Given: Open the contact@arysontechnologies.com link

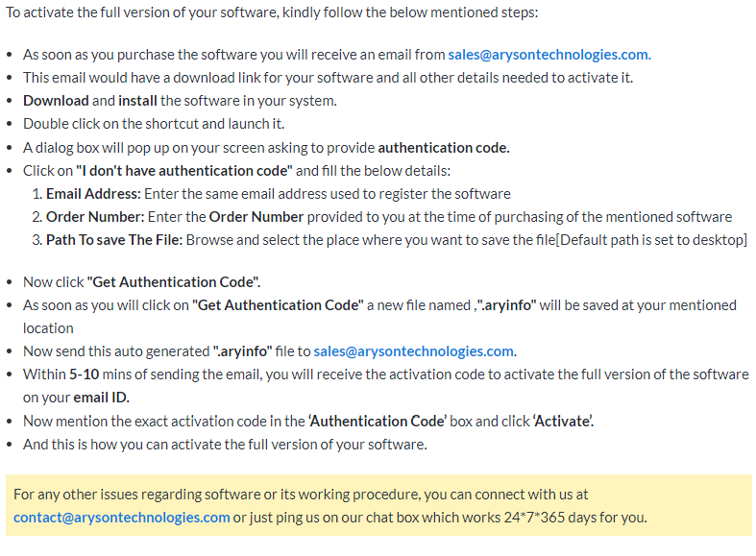Looking at the screenshot, I should point(121,517).
